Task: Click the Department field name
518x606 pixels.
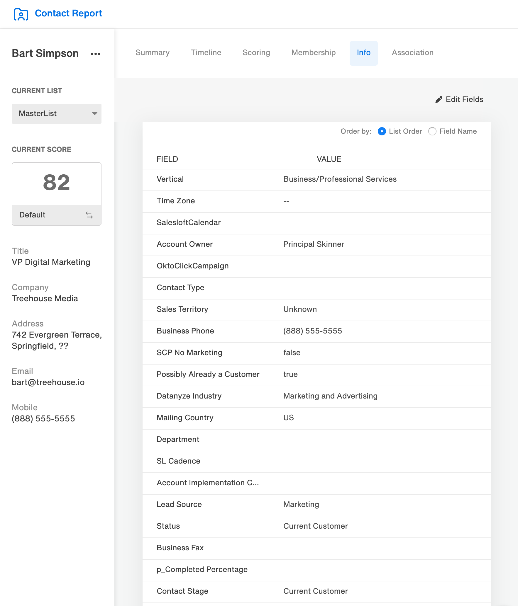Action: 178,440
